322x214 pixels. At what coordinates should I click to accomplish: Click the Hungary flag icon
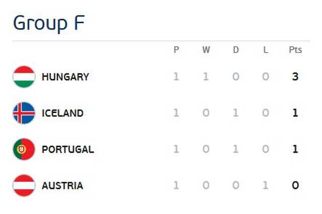[24, 77]
